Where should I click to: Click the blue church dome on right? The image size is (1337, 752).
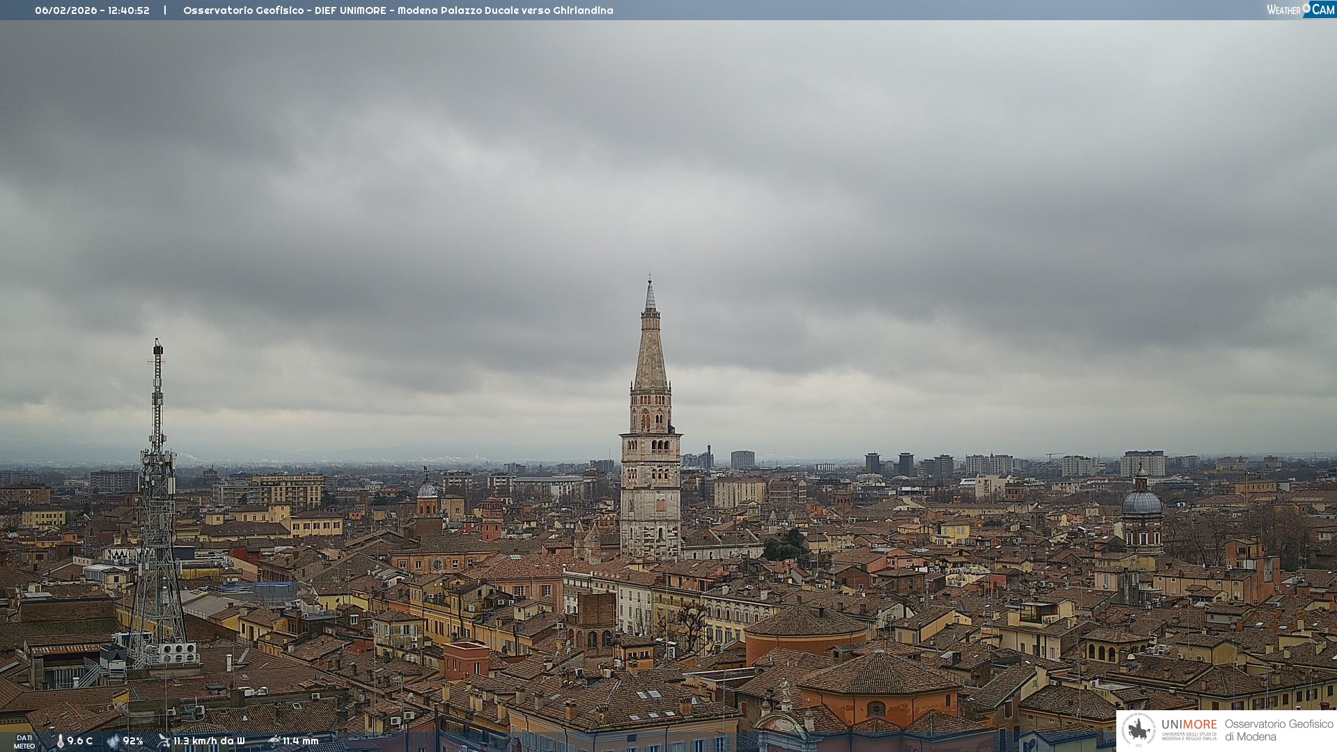[1141, 503]
